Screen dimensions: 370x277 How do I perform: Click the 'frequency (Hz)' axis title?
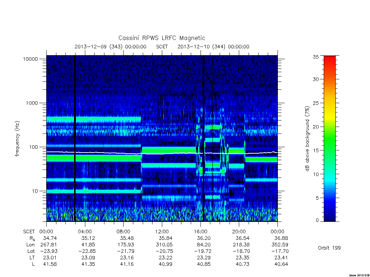coord(17,138)
